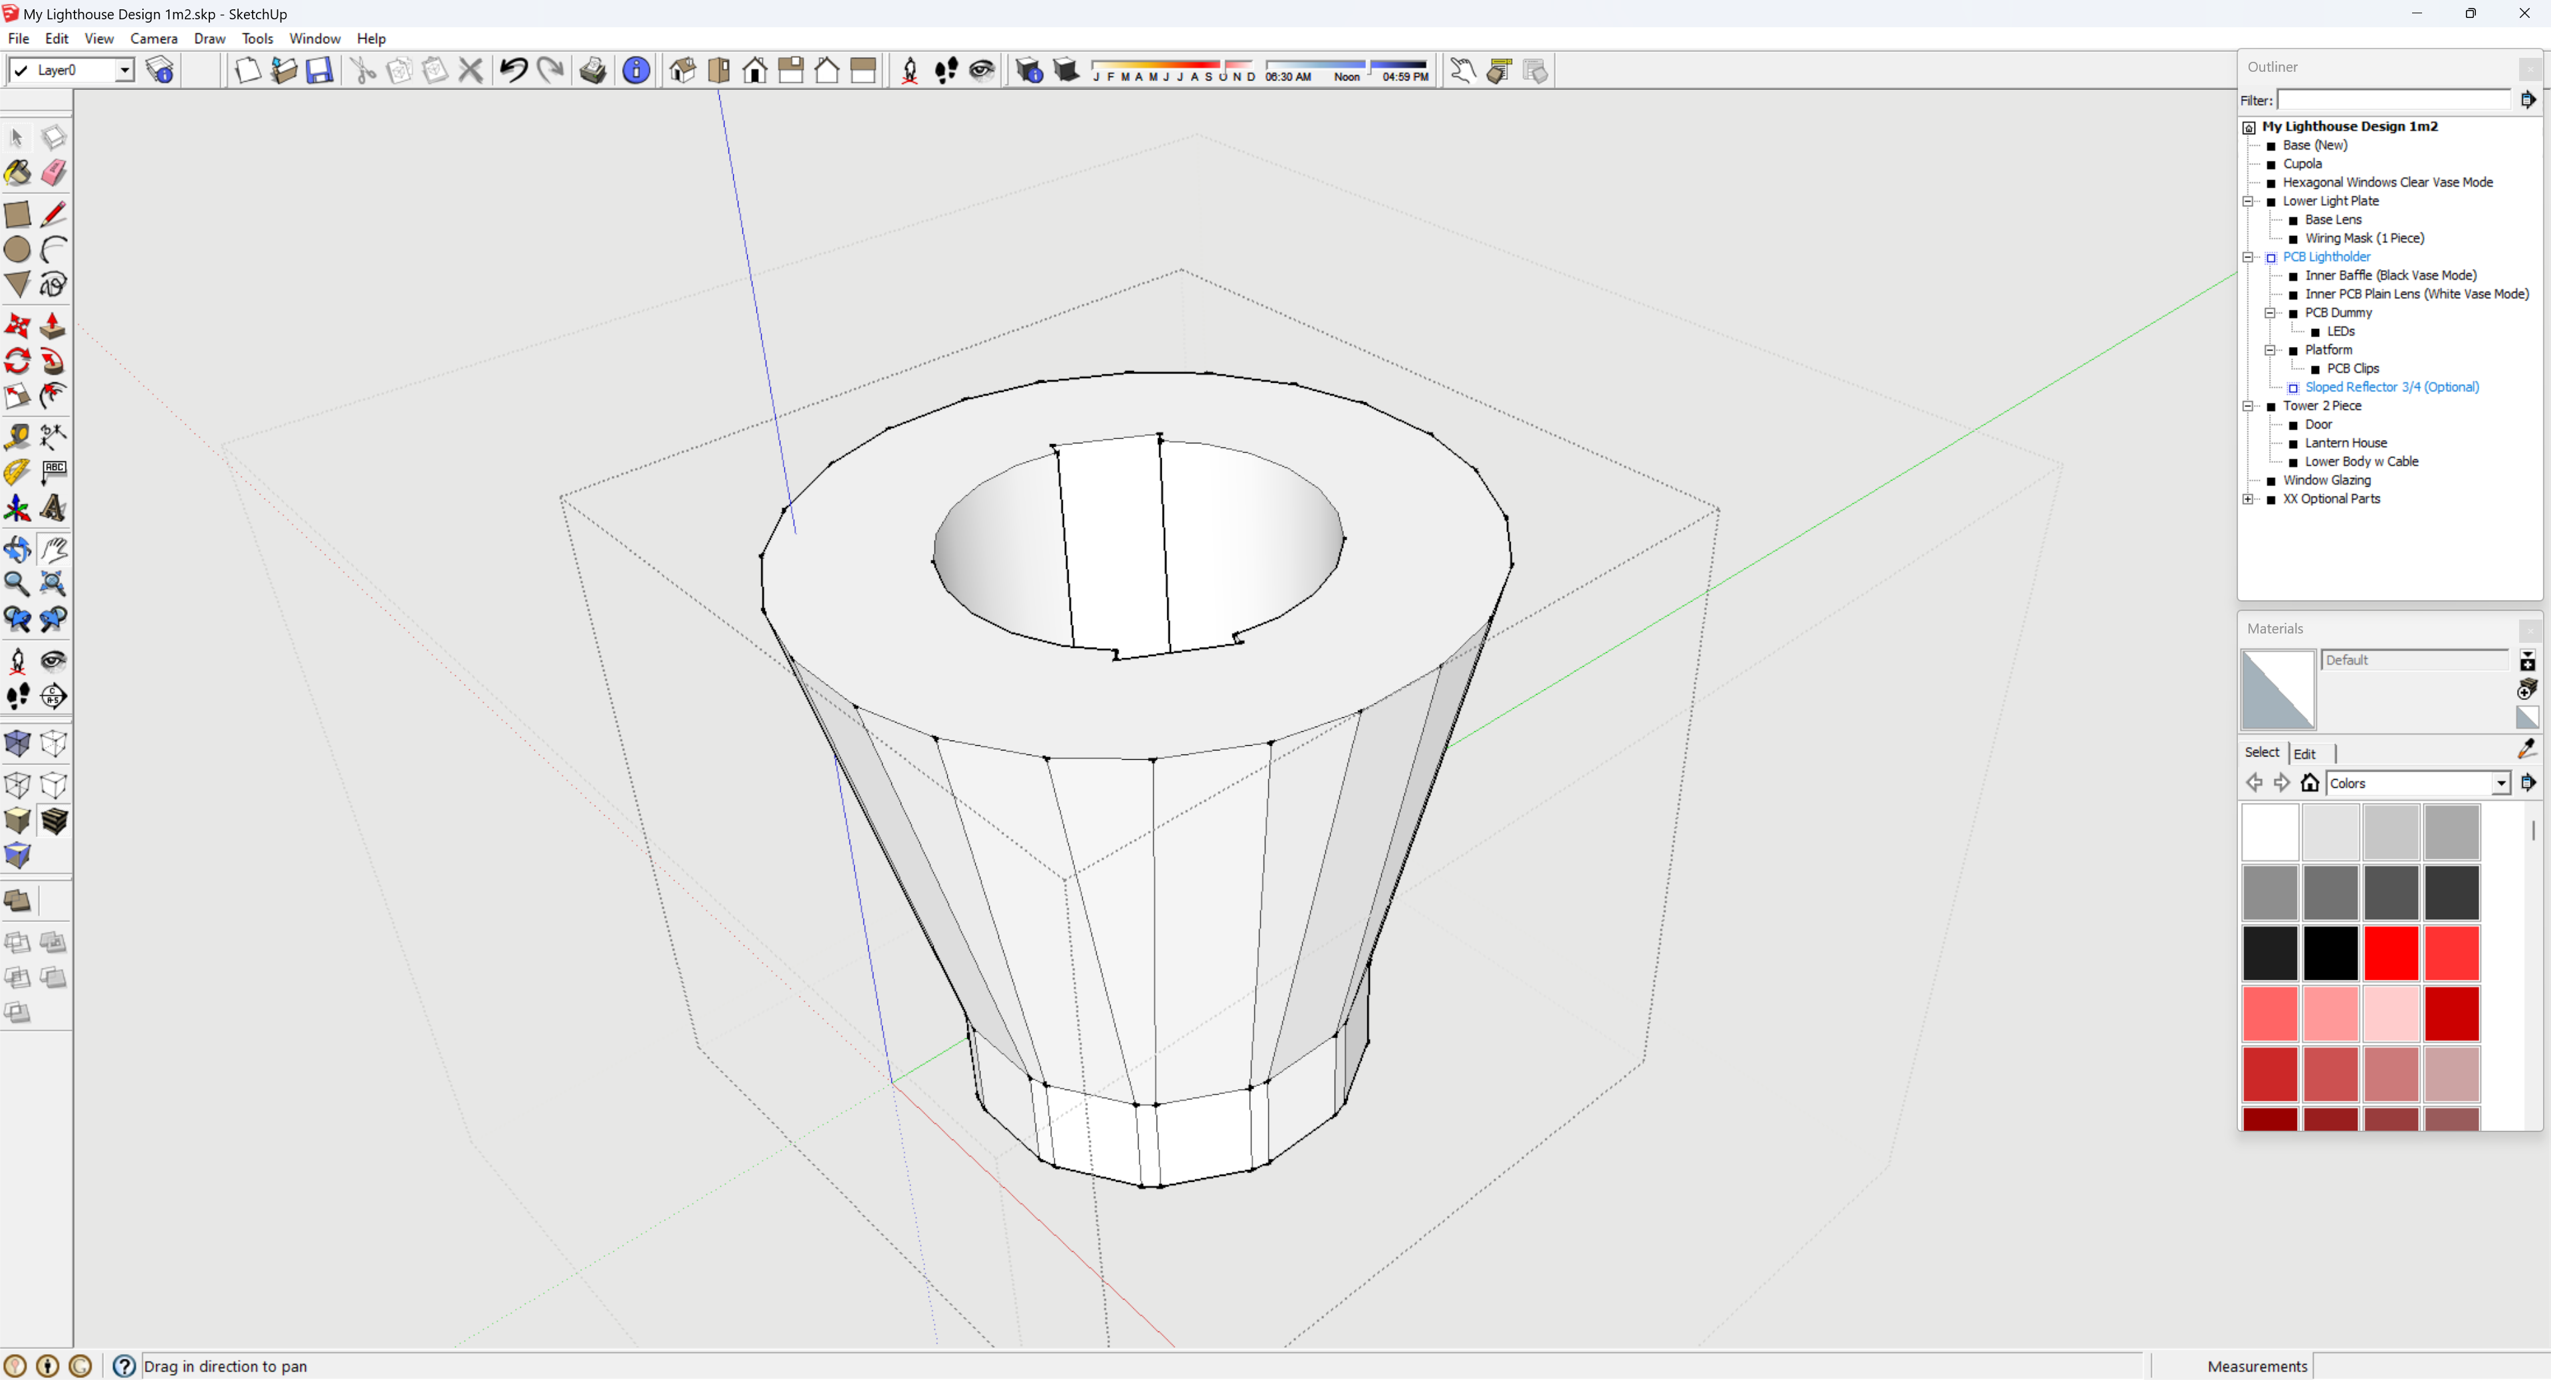
Task: Open the Layer0 dropdown
Action: (x=125, y=70)
